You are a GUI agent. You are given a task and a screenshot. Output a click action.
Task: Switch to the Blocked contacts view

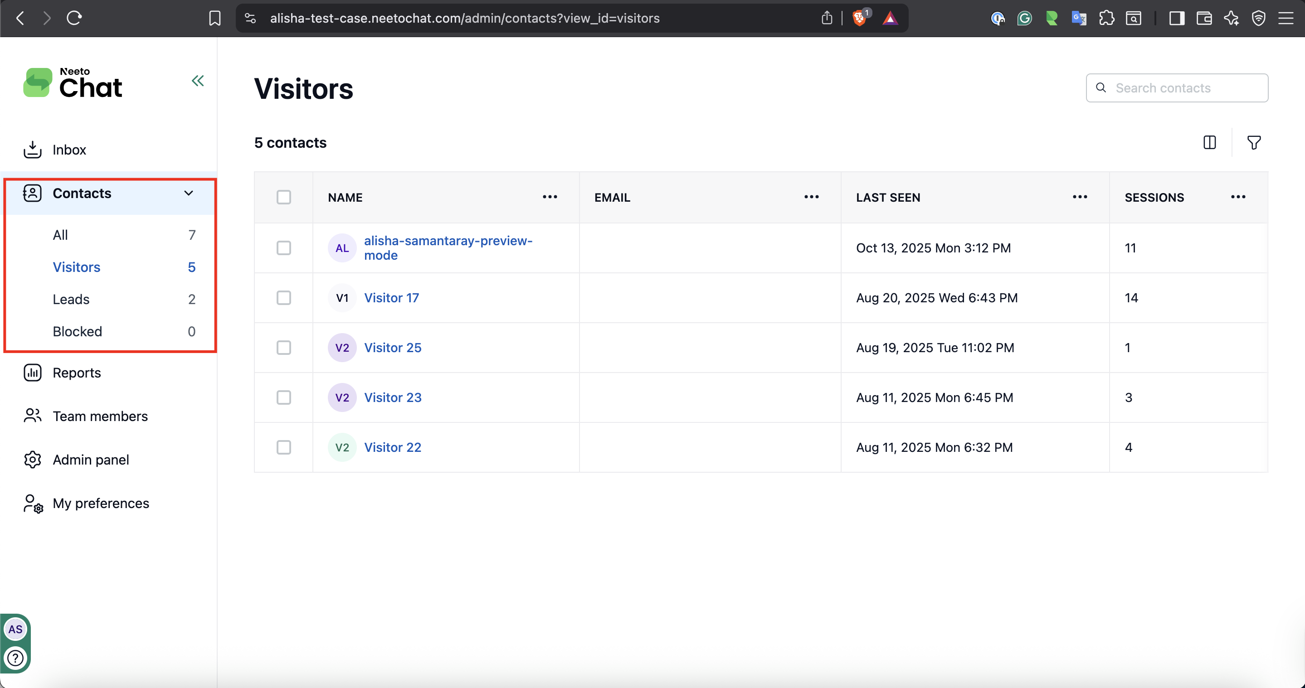click(77, 332)
